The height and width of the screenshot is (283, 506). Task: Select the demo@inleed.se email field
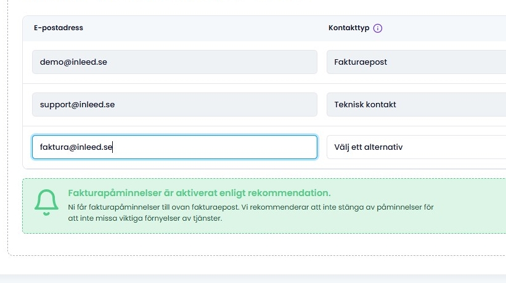coord(174,62)
